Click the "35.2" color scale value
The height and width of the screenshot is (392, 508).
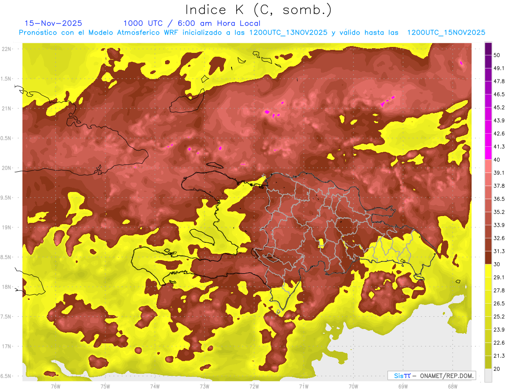(499, 212)
